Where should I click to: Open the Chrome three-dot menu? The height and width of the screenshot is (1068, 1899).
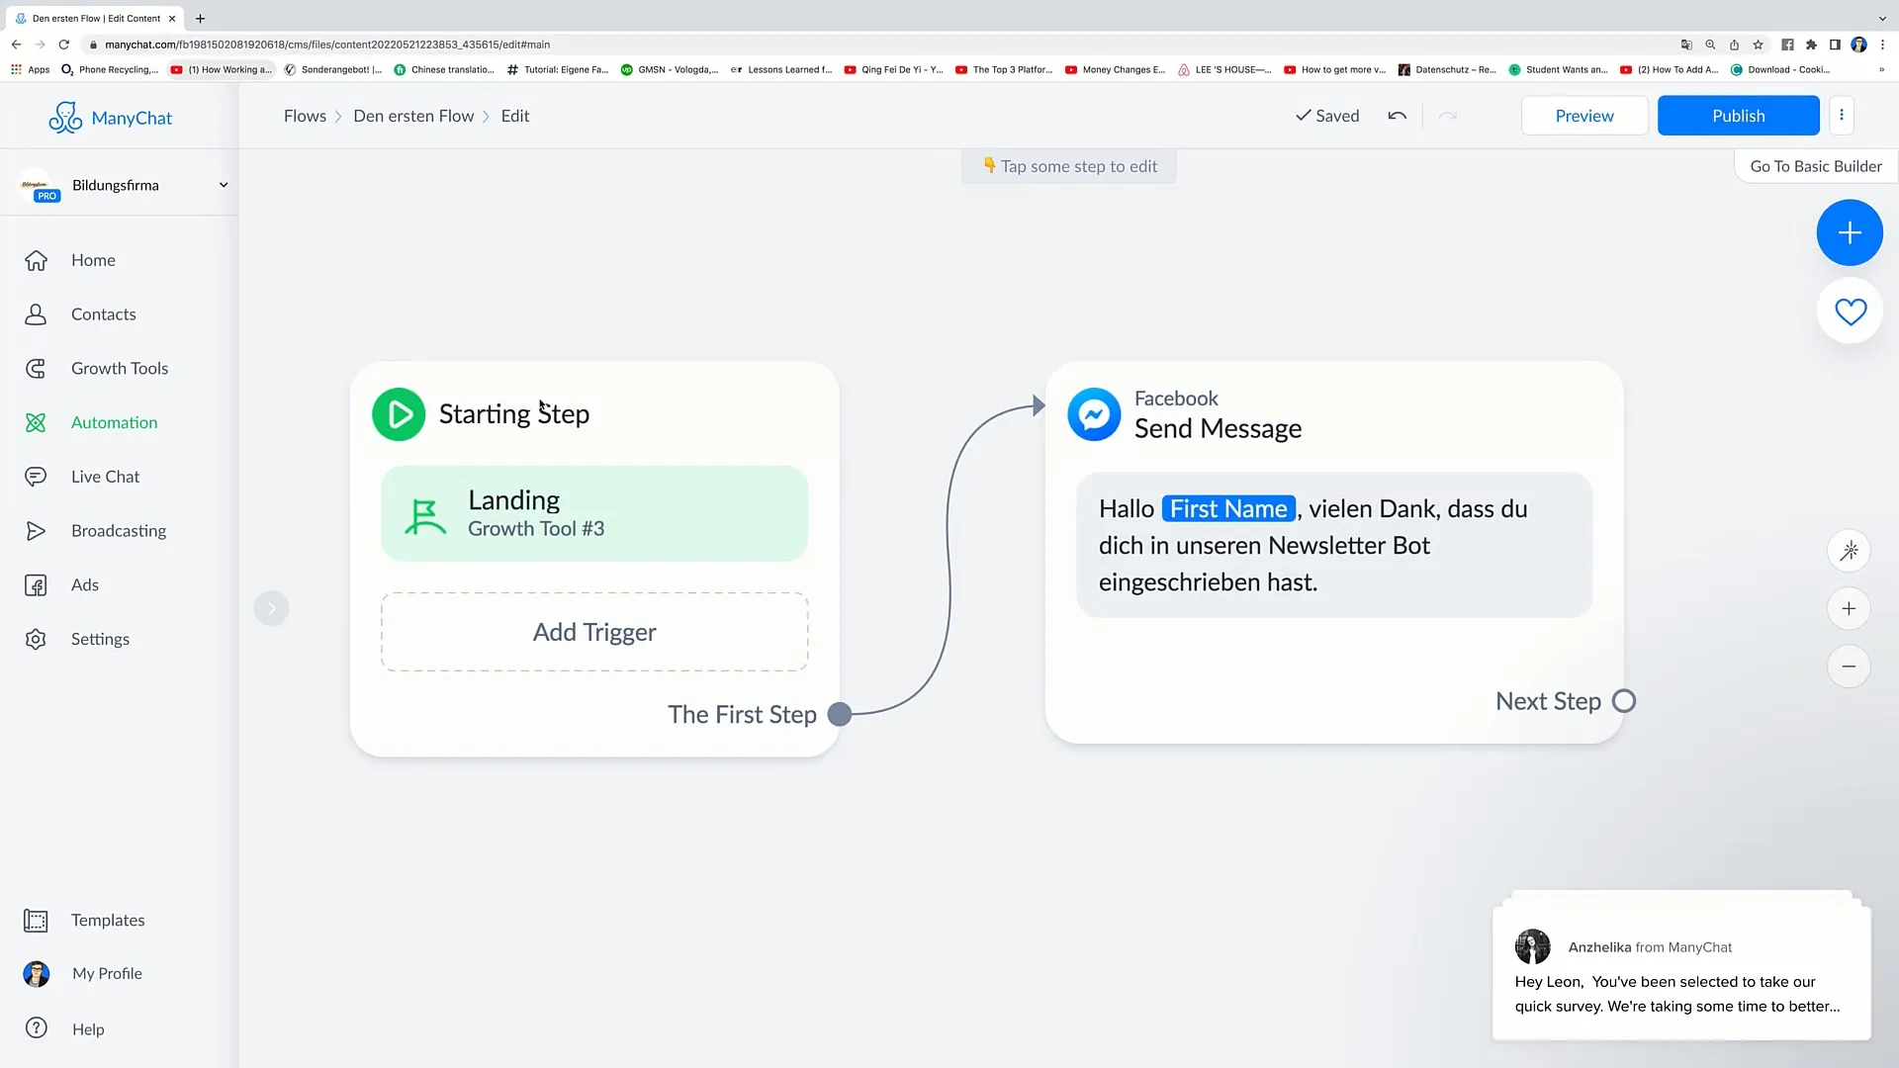1882,44
